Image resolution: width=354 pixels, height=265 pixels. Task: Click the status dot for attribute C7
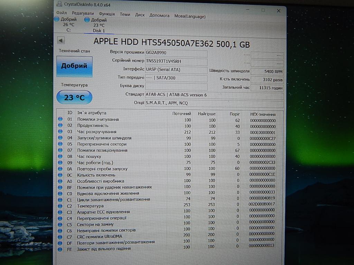60,237
